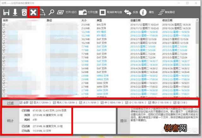The image size is (202, 138).
Task: Select the 5.4 MB cell created 14:38:46
Action: (x=85, y=72)
